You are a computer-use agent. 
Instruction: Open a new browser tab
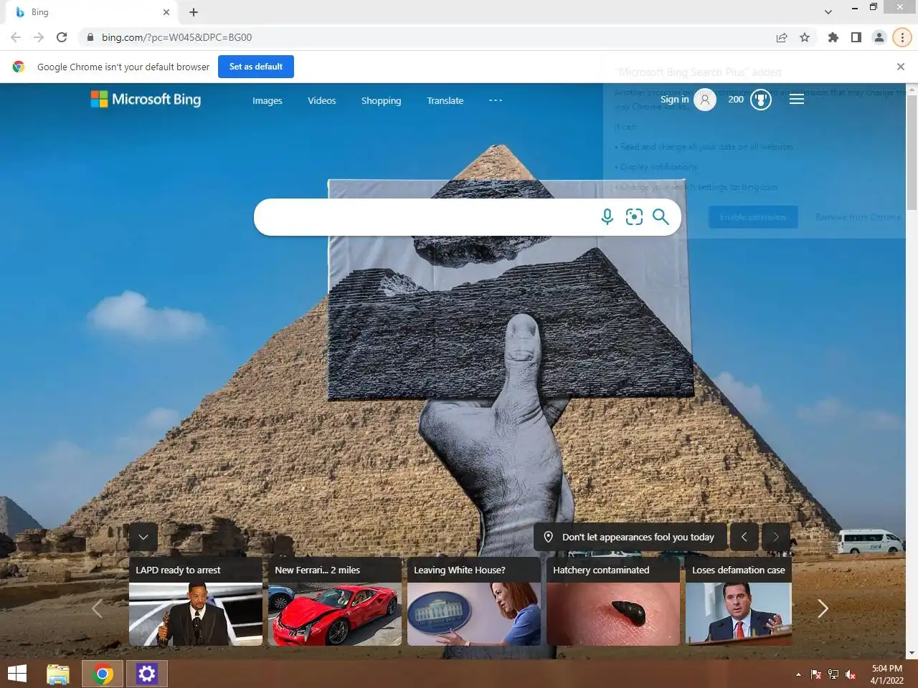tap(194, 12)
